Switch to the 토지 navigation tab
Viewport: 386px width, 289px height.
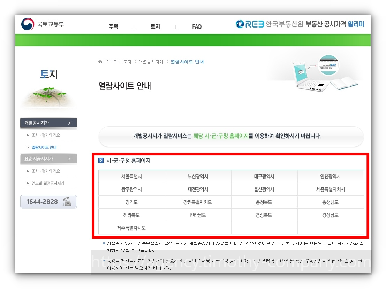[x=155, y=26]
